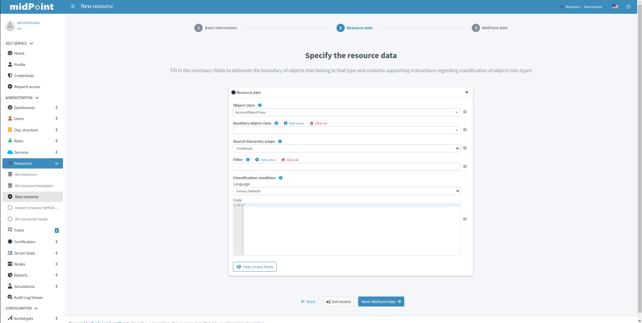Toggle Hide empty fields
Screen dimensions: 642x323
(255, 267)
